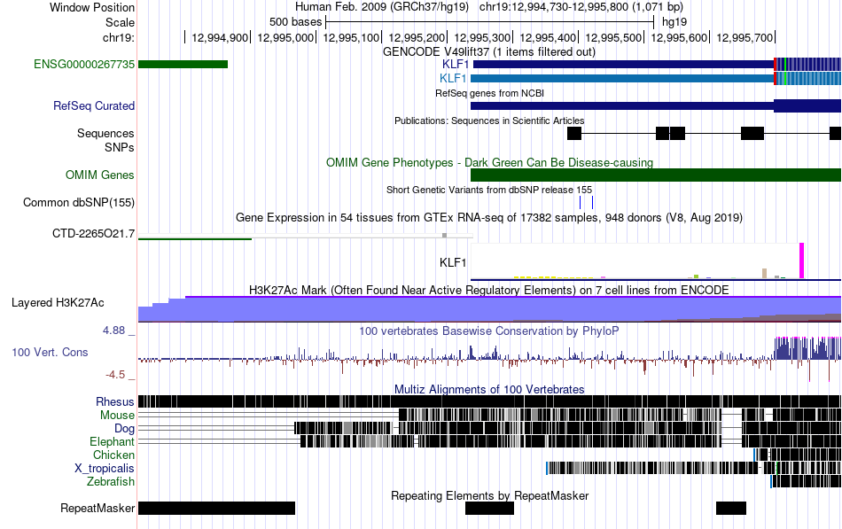The height and width of the screenshot is (529, 842).
Task: Click the CTD-2265O21.7 GTEx label
Action: point(93,234)
